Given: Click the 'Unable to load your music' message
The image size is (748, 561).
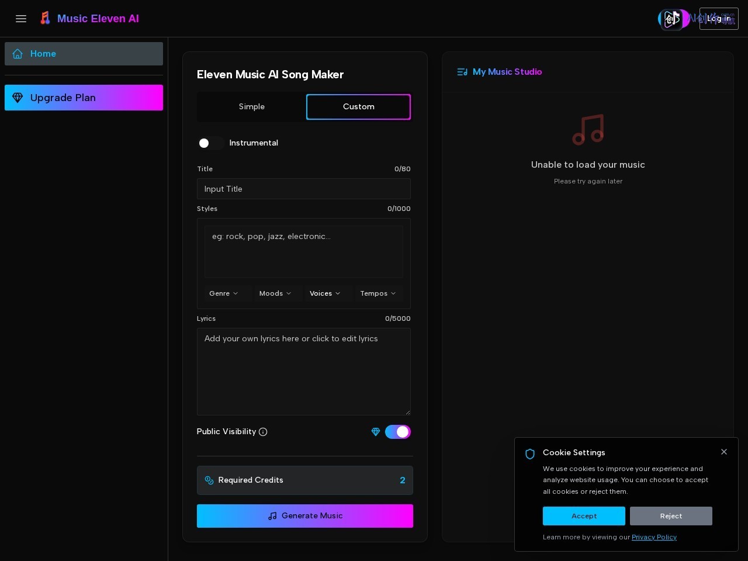Looking at the screenshot, I should point(588,165).
